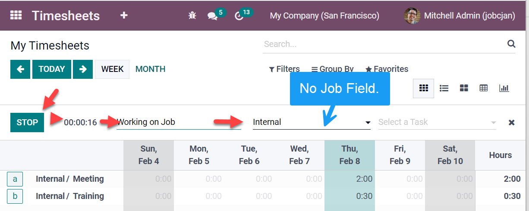This screenshot has height=211, width=529.
Task: Click the TODAY button
Action: pos(52,69)
